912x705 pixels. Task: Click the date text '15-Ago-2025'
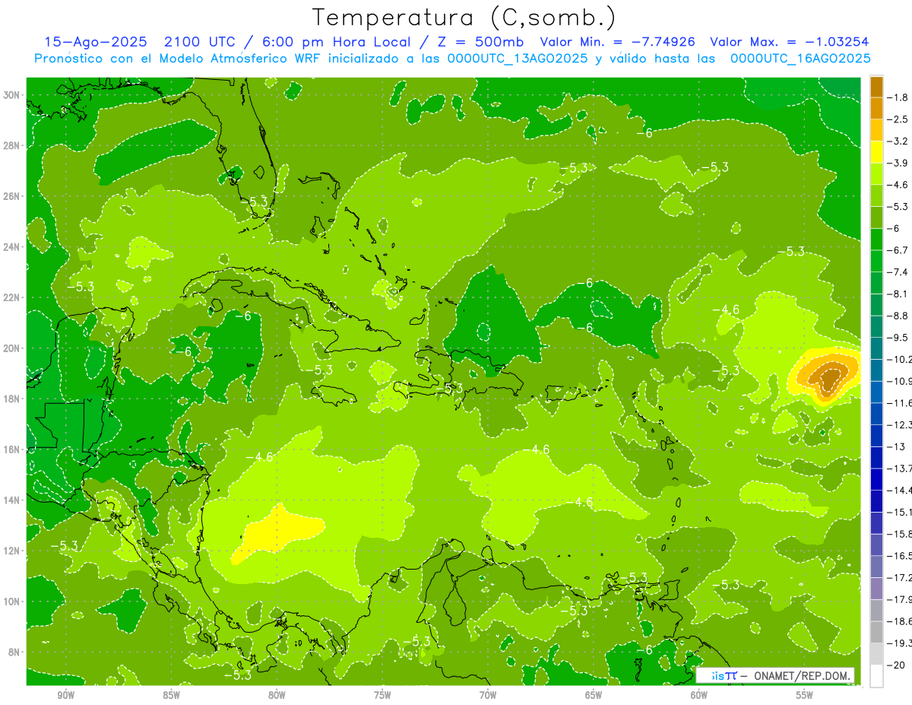94,42
